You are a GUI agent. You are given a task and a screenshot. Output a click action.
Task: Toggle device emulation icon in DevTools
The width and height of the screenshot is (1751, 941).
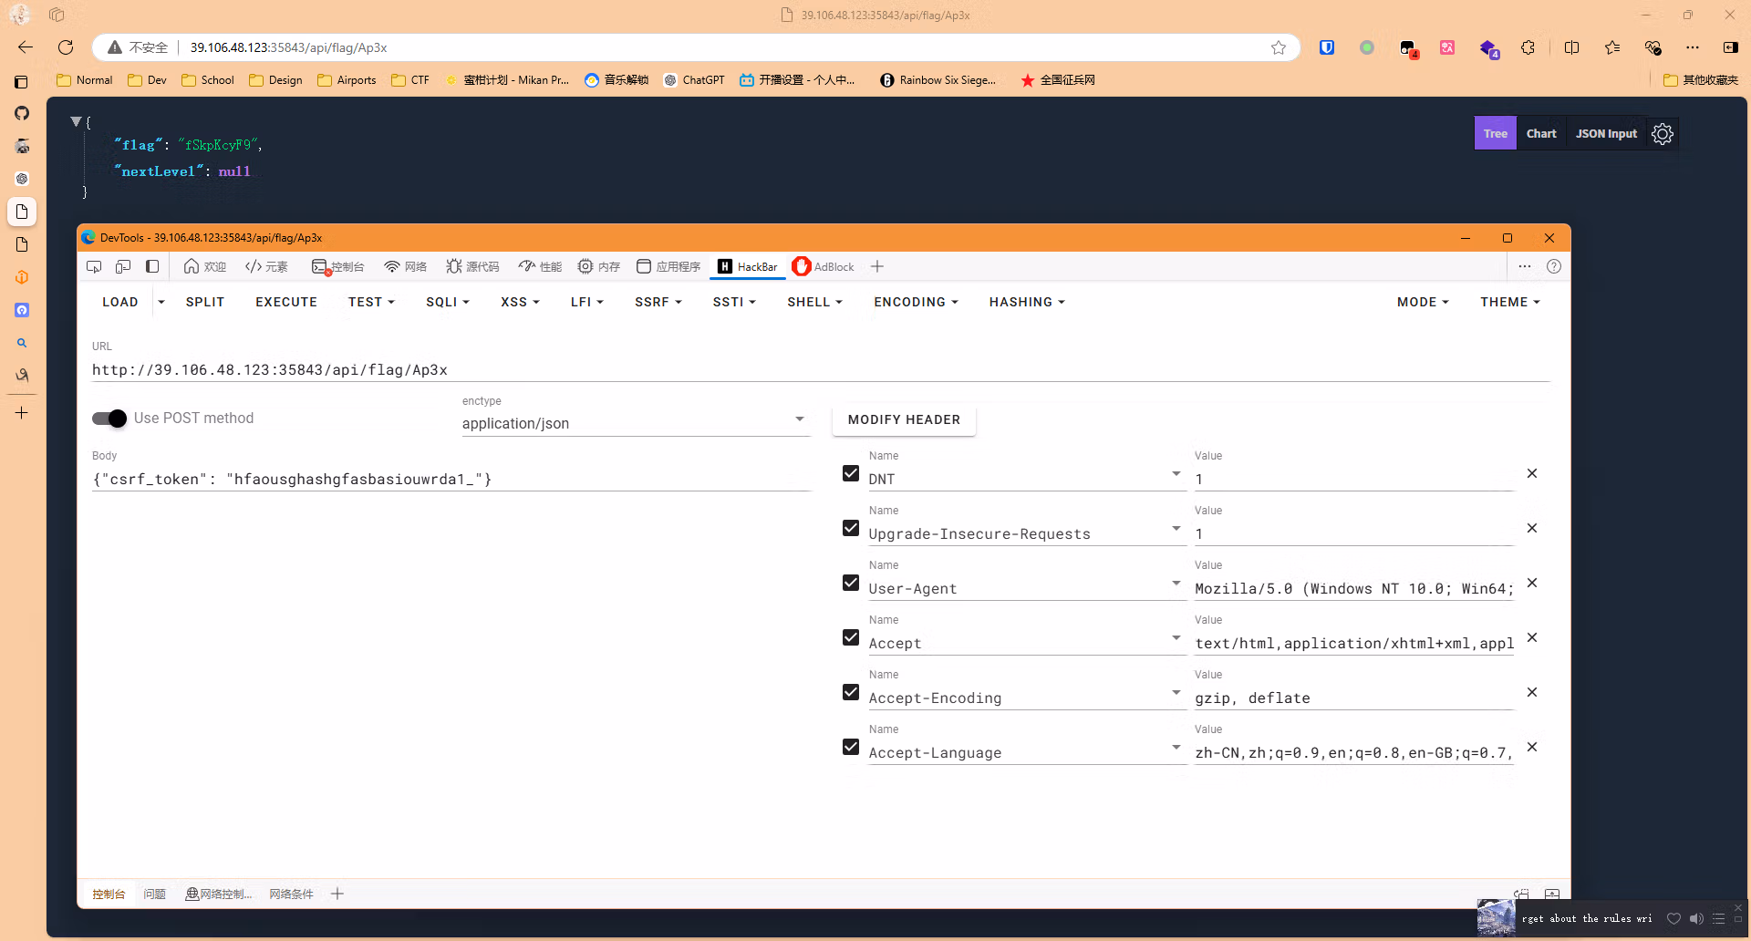(x=123, y=266)
